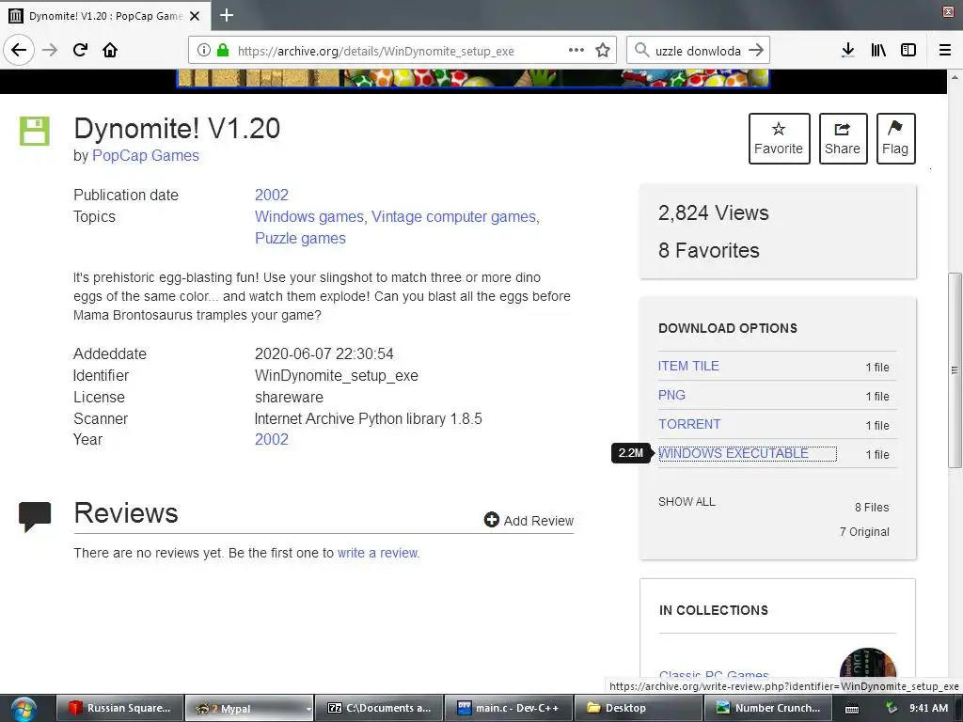The height and width of the screenshot is (722, 963).
Task: Download the PNG option
Action: pyautogui.click(x=671, y=395)
